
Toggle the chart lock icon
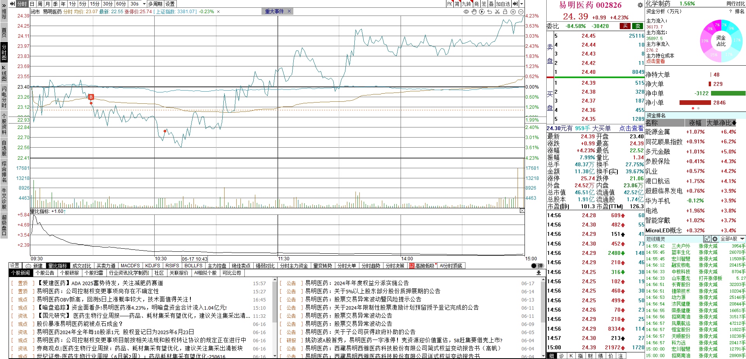505,12
